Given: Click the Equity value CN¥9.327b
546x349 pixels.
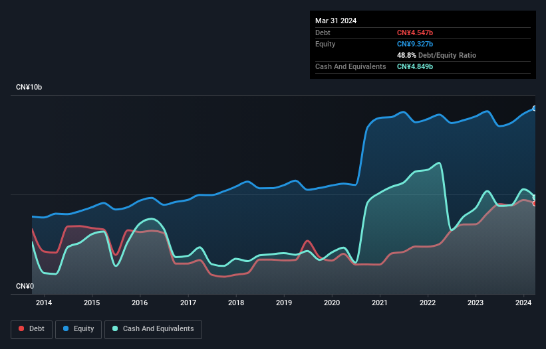Looking at the screenshot, I should [x=415, y=44].
